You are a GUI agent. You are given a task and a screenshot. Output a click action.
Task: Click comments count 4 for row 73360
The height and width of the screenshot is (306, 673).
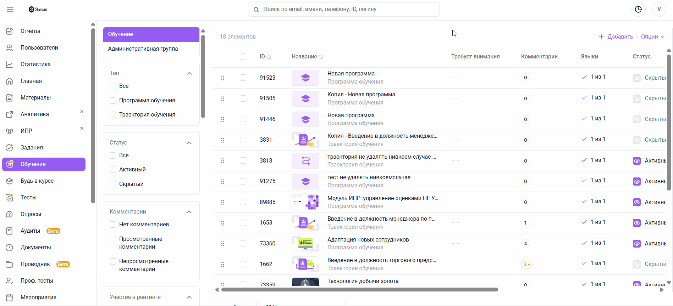click(525, 244)
